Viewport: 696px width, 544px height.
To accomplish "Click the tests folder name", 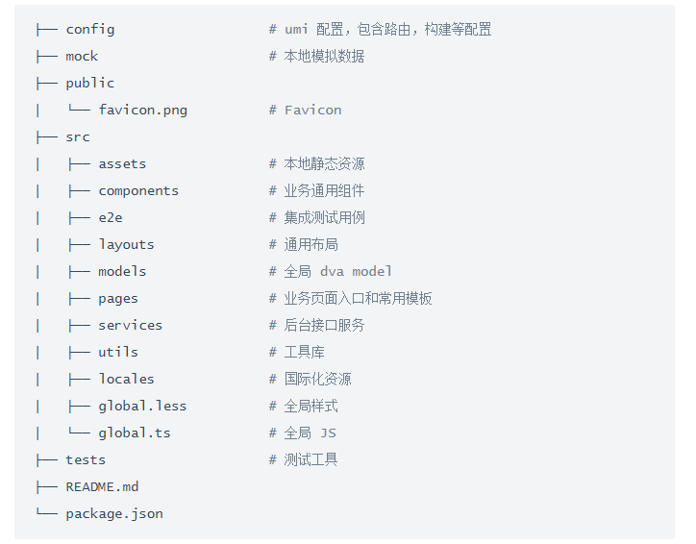I will pyautogui.click(x=86, y=460).
